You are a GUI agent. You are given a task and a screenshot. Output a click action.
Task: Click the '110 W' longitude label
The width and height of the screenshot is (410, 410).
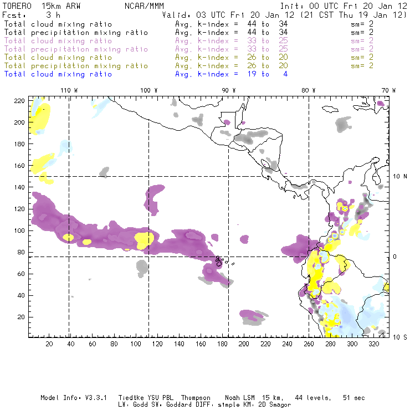[x=69, y=90]
